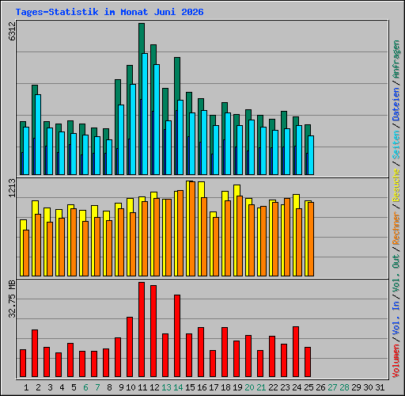Image resolution: width=405 pixels, height=396 pixels.
Task: Click the 1213 scale label of the middle chart
Action: coord(12,188)
